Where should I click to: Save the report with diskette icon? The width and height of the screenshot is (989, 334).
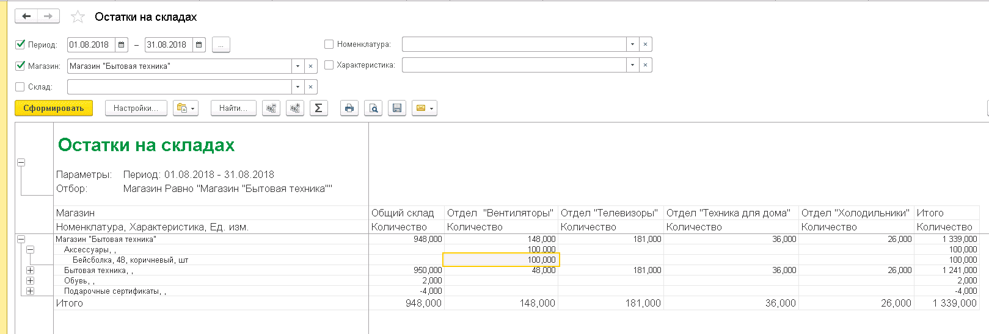coord(397,108)
